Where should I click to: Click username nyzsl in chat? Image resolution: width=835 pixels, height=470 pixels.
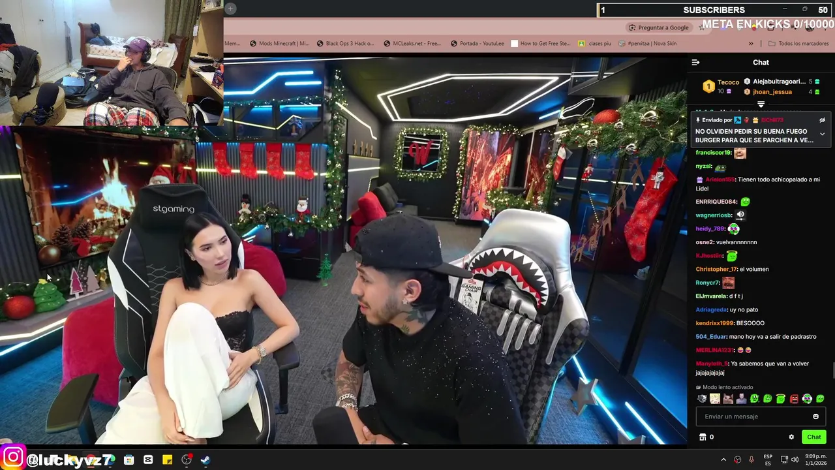coord(704,166)
